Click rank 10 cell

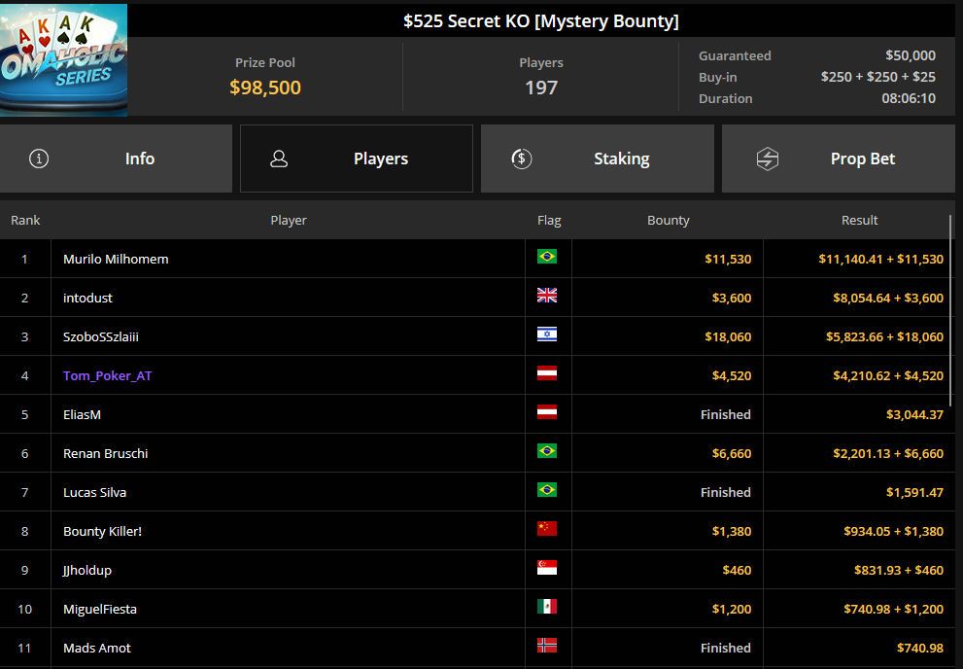pos(25,609)
